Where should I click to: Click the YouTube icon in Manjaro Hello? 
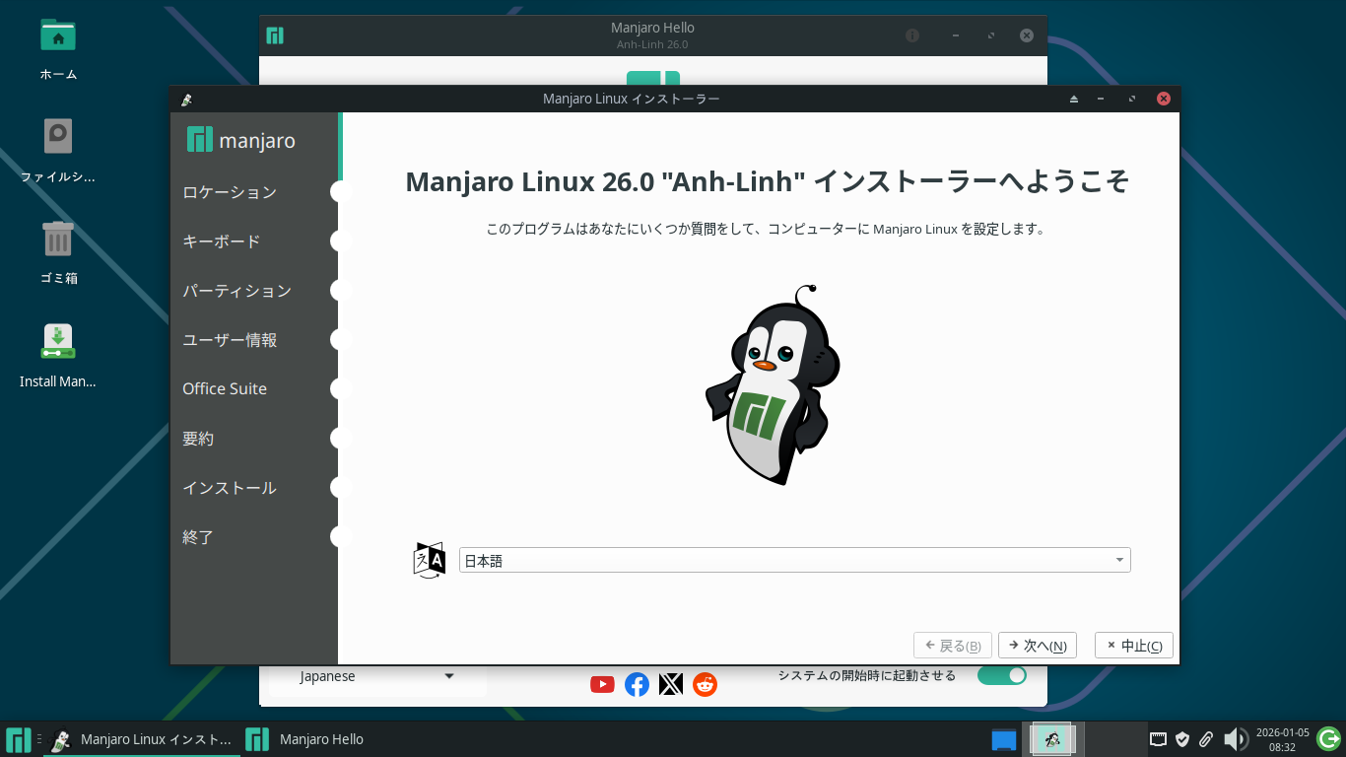point(602,684)
